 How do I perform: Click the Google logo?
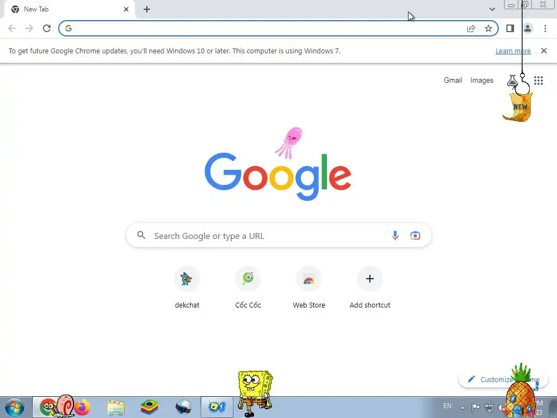tap(278, 177)
